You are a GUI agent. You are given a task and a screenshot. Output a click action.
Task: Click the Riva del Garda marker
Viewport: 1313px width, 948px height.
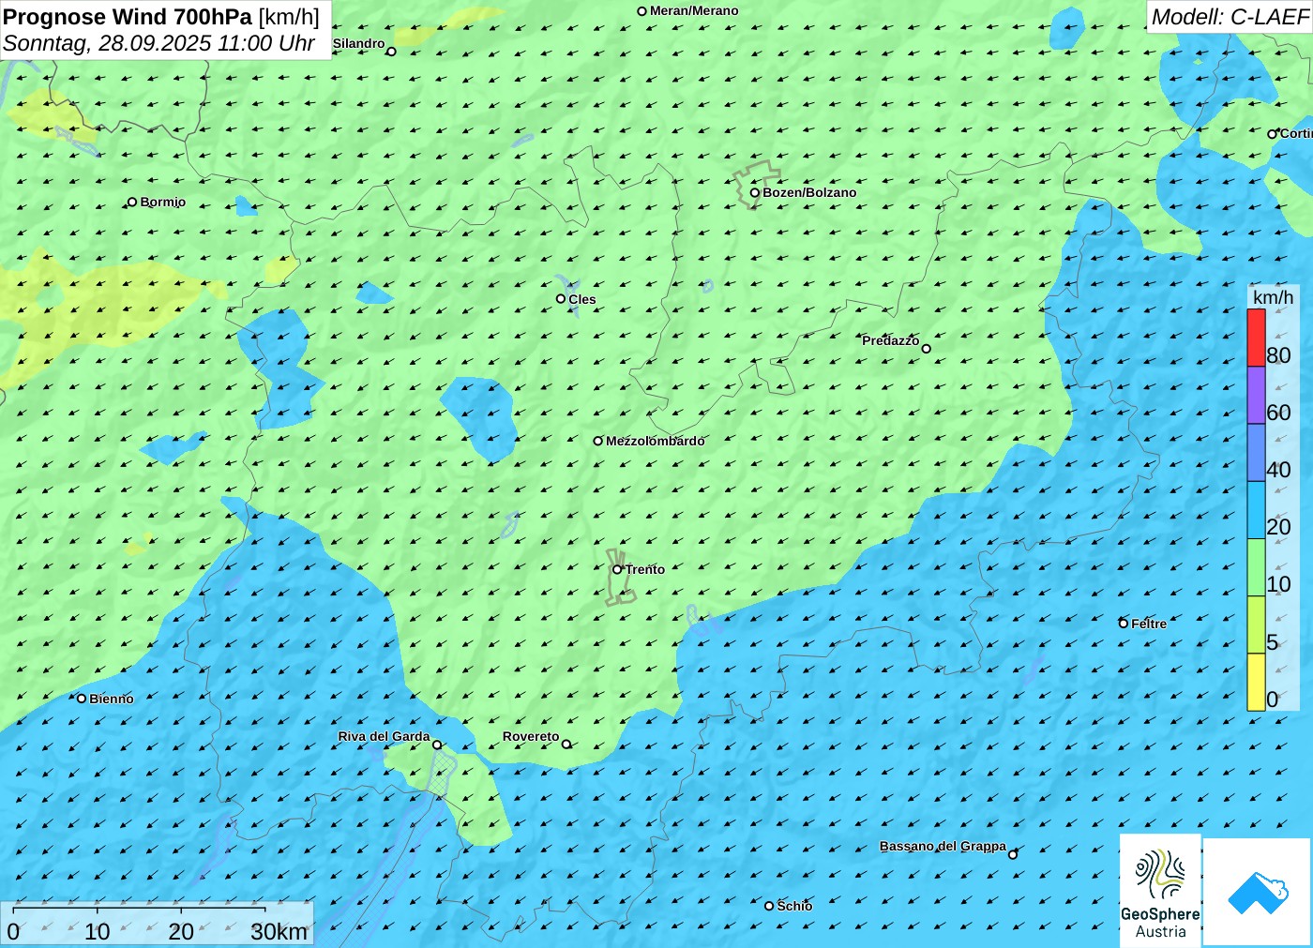[436, 745]
